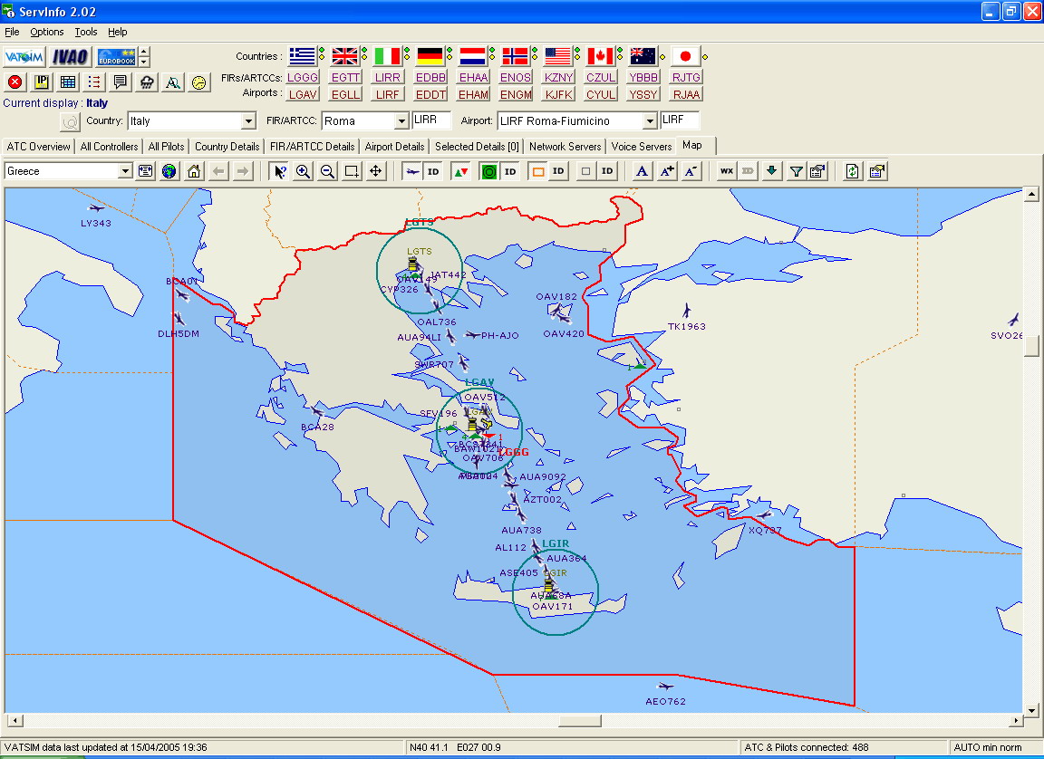The height and width of the screenshot is (759, 1044).
Task: Expand the Airport dropdown LIRF Roma-Fiumicino
Action: (x=649, y=121)
